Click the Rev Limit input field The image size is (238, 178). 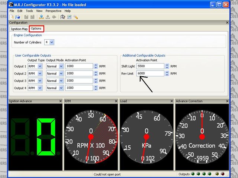150,73
